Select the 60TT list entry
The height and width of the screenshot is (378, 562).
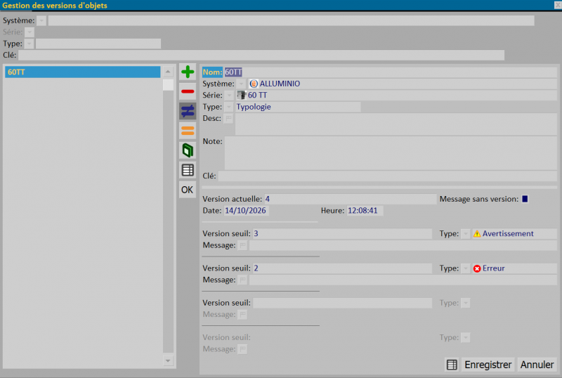click(82, 72)
